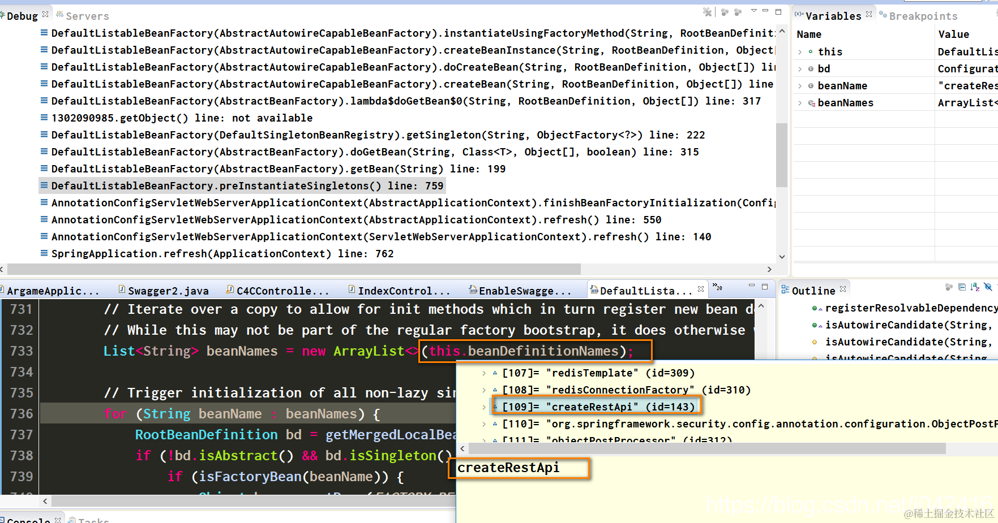Click inspect popup horizontal scrollbar left arrow
The width and height of the screenshot is (998, 523).
point(462,449)
